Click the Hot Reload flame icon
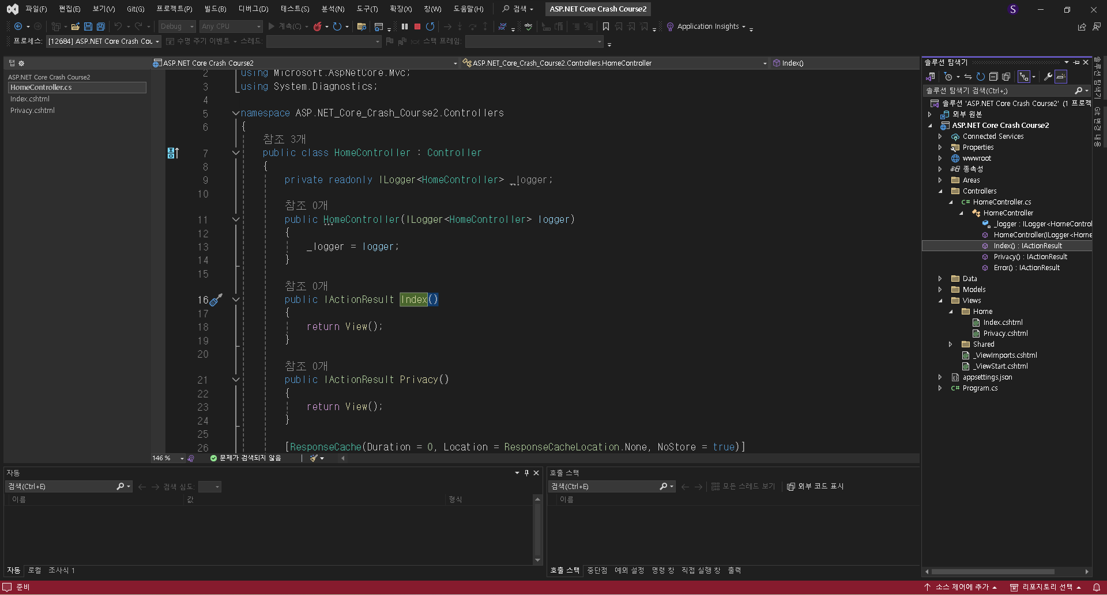 (x=317, y=26)
